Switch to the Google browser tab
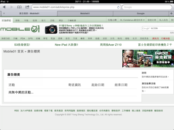The height and width of the screenshot is (130, 174). coord(141,14)
